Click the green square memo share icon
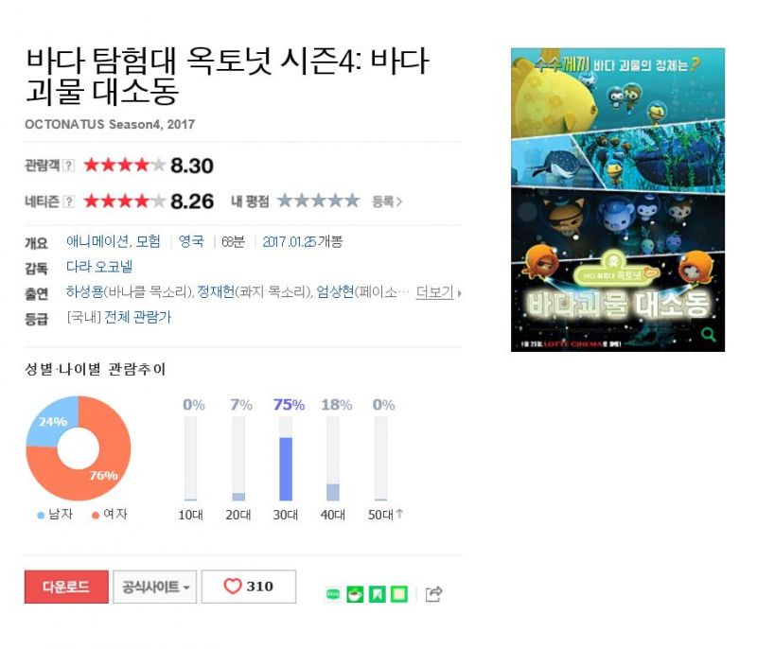The width and height of the screenshot is (757, 649). 398,594
